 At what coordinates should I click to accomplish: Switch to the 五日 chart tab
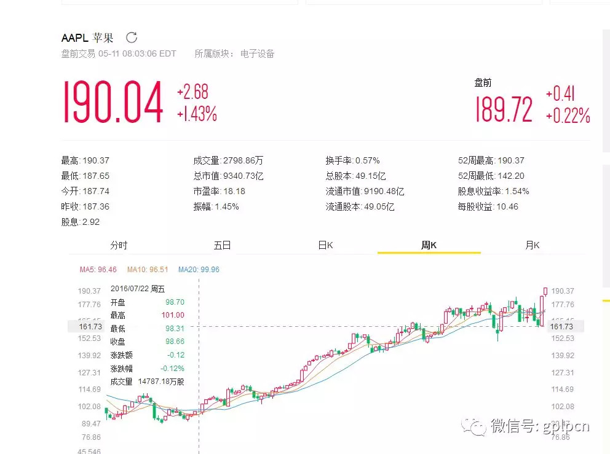(x=222, y=245)
